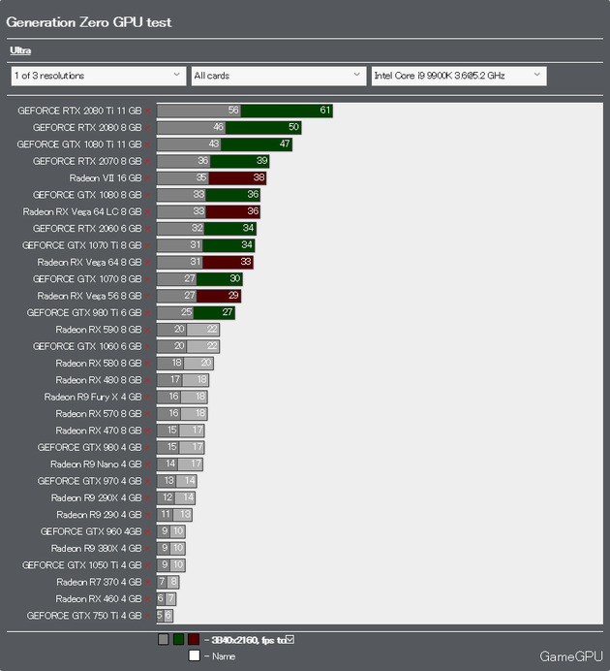Remove Radeon R9 290X 4 GB row
The height and width of the screenshot is (671, 610).
point(147,498)
